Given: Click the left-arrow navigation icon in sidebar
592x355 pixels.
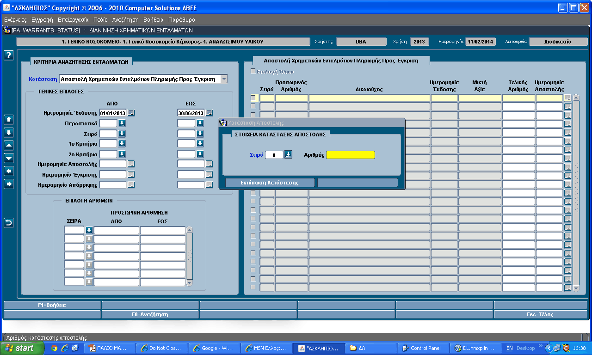Looking at the screenshot, I should pyautogui.click(x=9, y=171).
